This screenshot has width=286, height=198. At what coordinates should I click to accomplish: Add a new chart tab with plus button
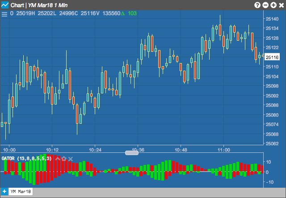[4, 192]
